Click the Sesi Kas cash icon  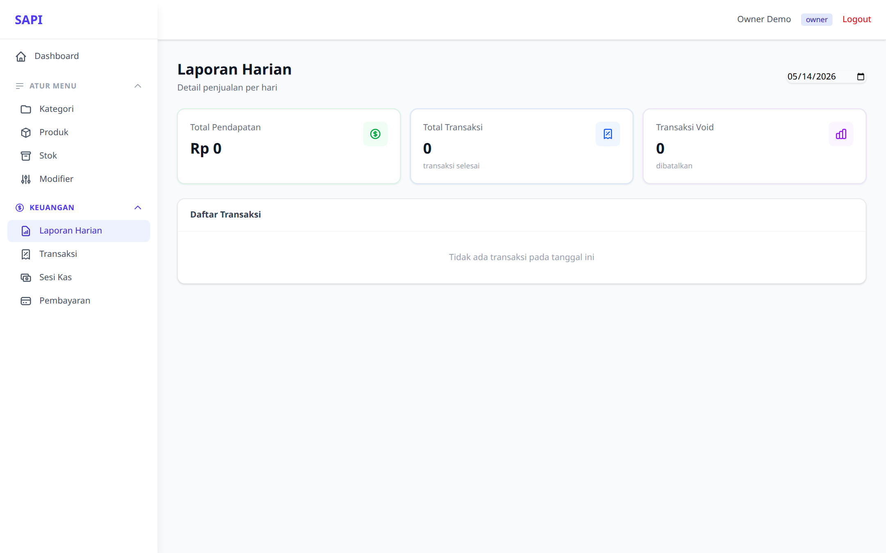click(26, 278)
